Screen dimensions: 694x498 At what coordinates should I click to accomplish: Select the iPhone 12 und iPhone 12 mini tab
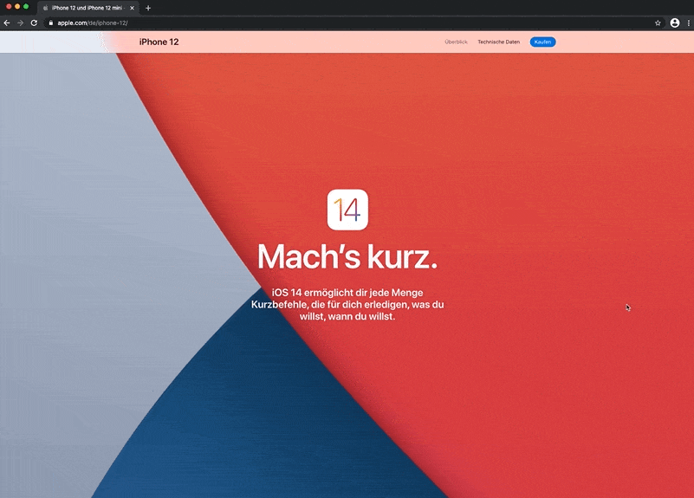88,8
